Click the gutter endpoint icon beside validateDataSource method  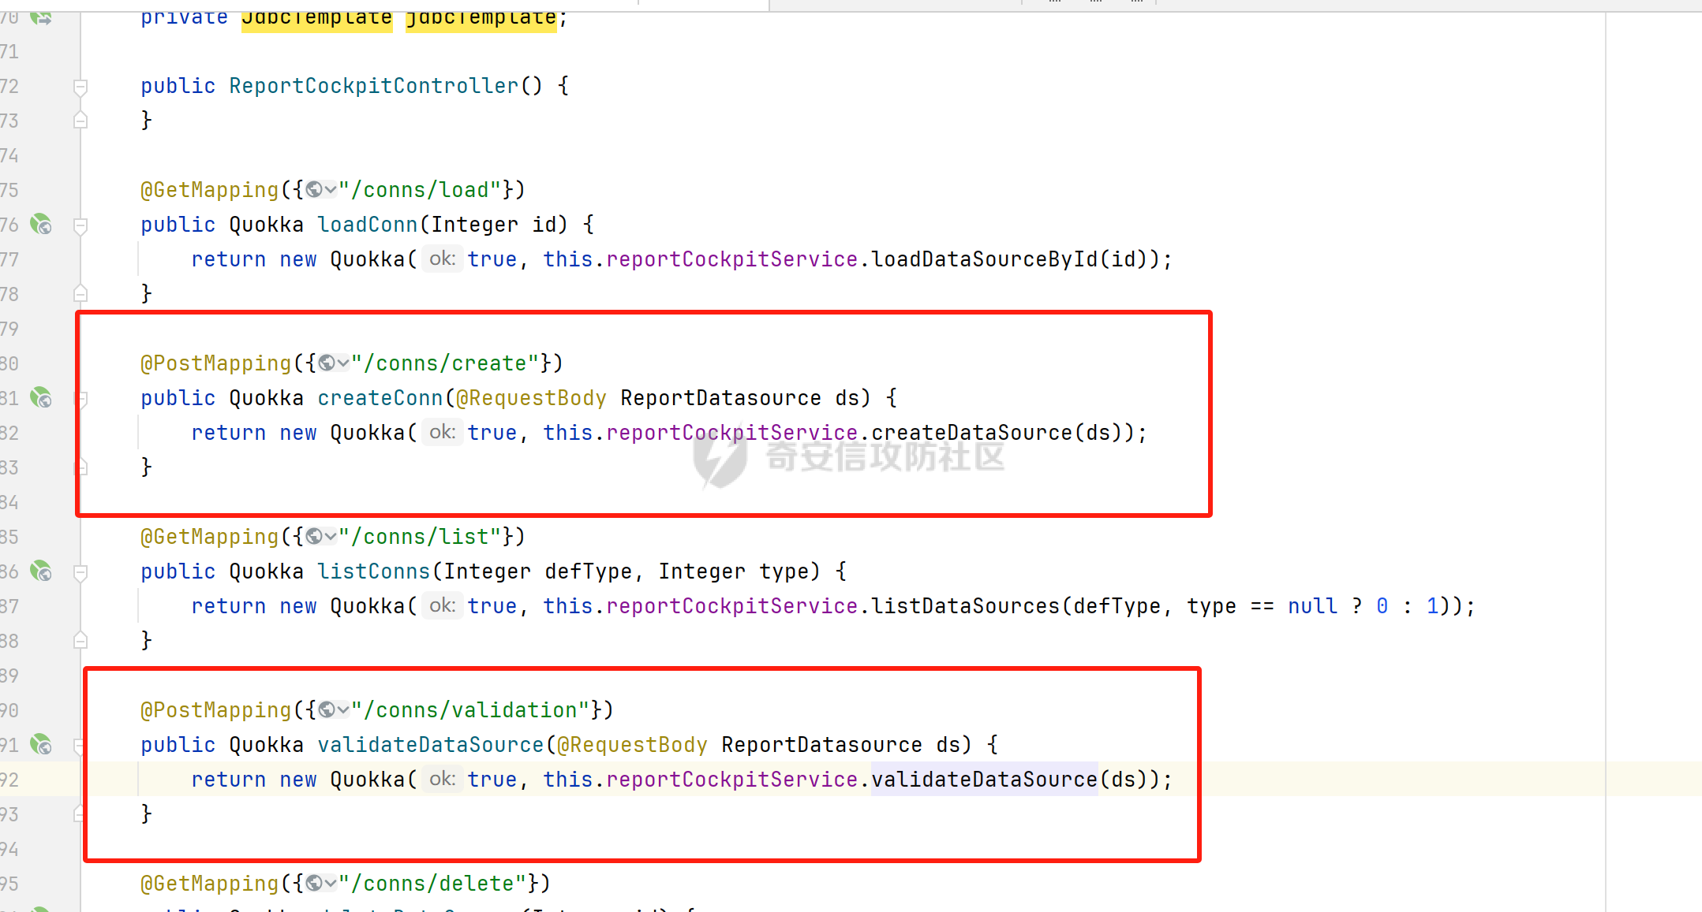click(x=41, y=745)
